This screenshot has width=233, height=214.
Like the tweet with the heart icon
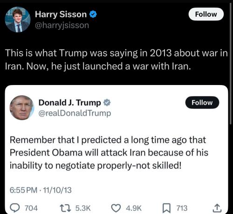click(116, 208)
